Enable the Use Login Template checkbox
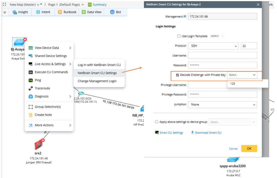Viewport: 277px width, 178px height. 179,36
